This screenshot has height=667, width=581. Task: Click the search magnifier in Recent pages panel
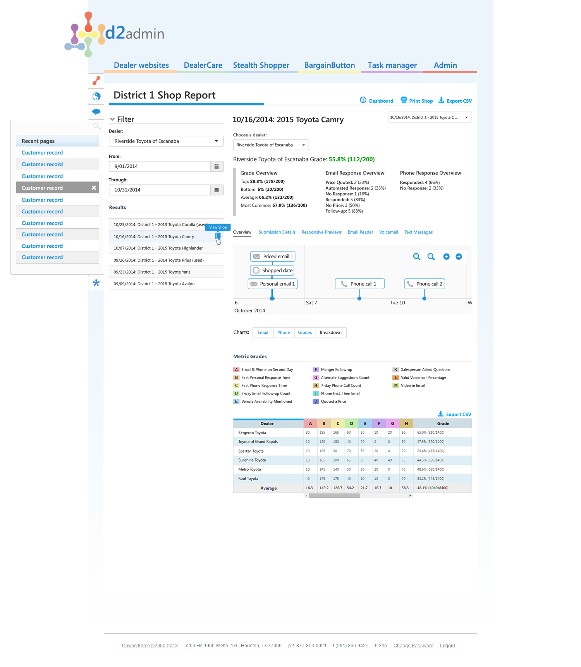coord(96,126)
